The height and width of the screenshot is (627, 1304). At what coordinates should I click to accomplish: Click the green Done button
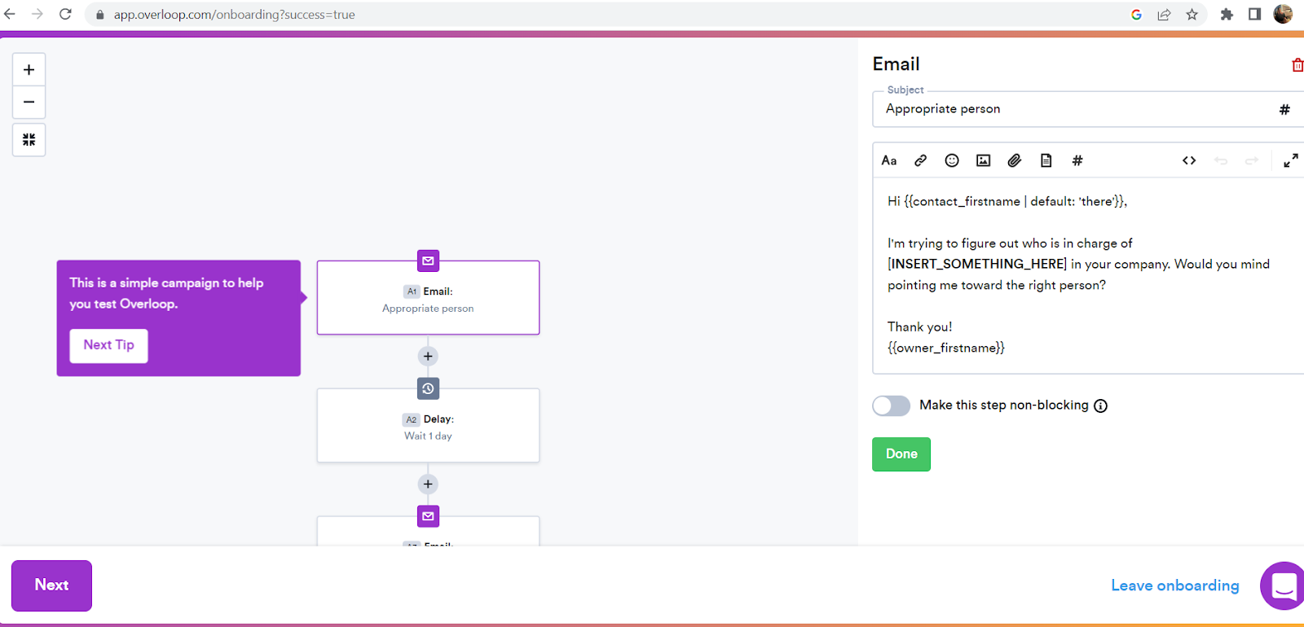pyautogui.click(x=901, y=454)
